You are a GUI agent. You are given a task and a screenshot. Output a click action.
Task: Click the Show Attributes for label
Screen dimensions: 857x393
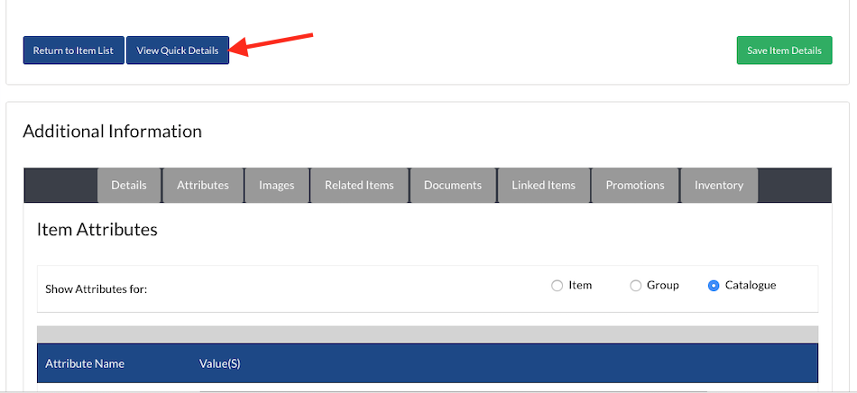click(x=96, y=289)
